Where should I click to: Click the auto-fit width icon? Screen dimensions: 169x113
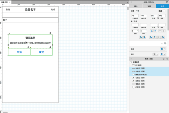[160, 31]
